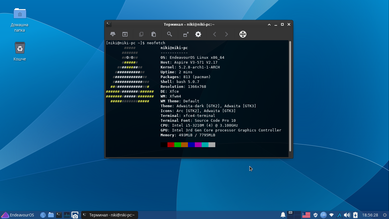The image size is (389, 219).
Task: Click the Host: Aspire V3-571 line
Action: [x=189, y=62]
